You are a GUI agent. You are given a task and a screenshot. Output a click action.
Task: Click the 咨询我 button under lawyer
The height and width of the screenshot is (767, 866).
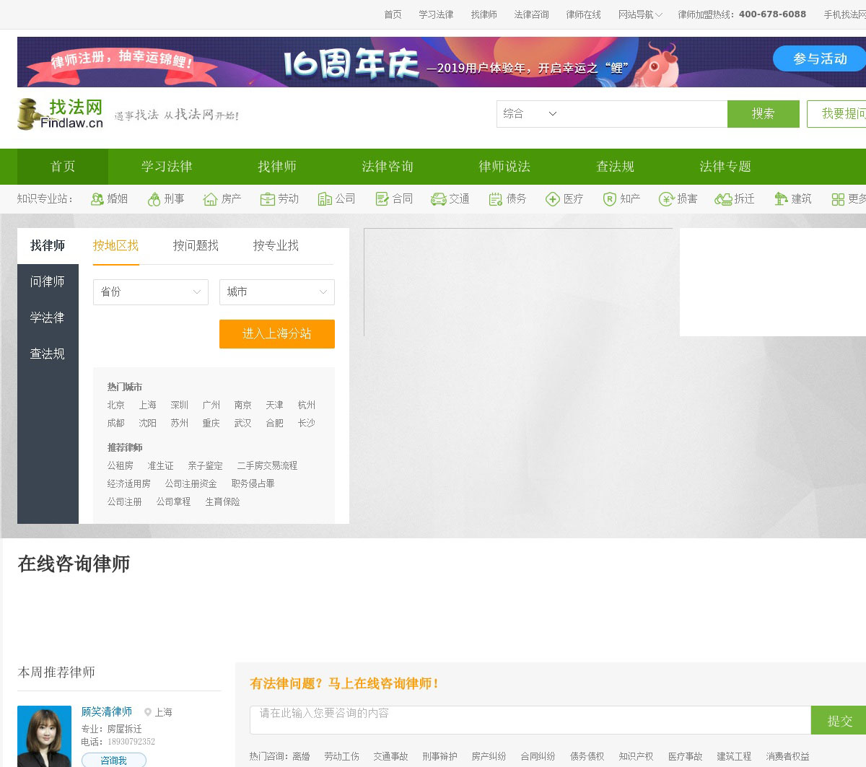(x=114, y=761)
